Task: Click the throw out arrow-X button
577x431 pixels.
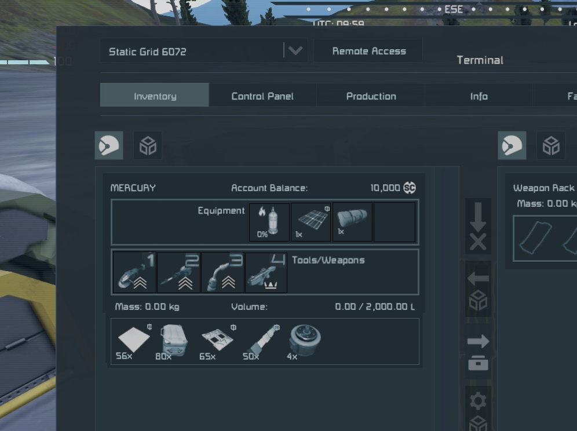Action: [478, 227]
